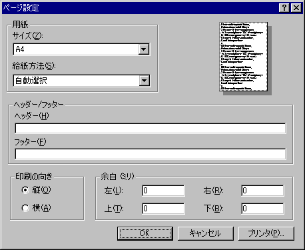Select the 縦 portrait radio button
The height and width of the screenshot is (250, 305).
[25, 190]
